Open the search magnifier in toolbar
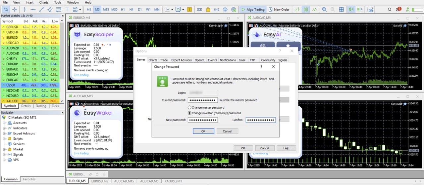Screen dimensions: 424x185 (390, 10)
